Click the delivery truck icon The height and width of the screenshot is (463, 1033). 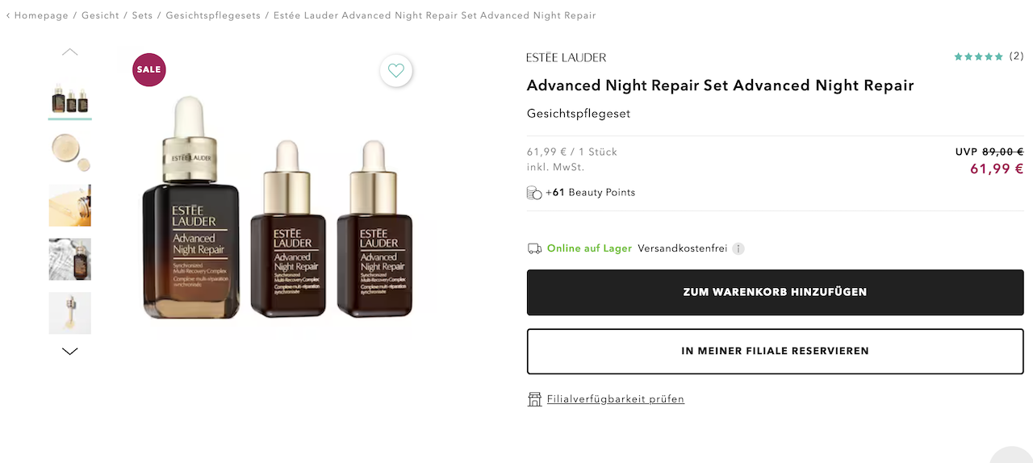click(x=534, y=248)
